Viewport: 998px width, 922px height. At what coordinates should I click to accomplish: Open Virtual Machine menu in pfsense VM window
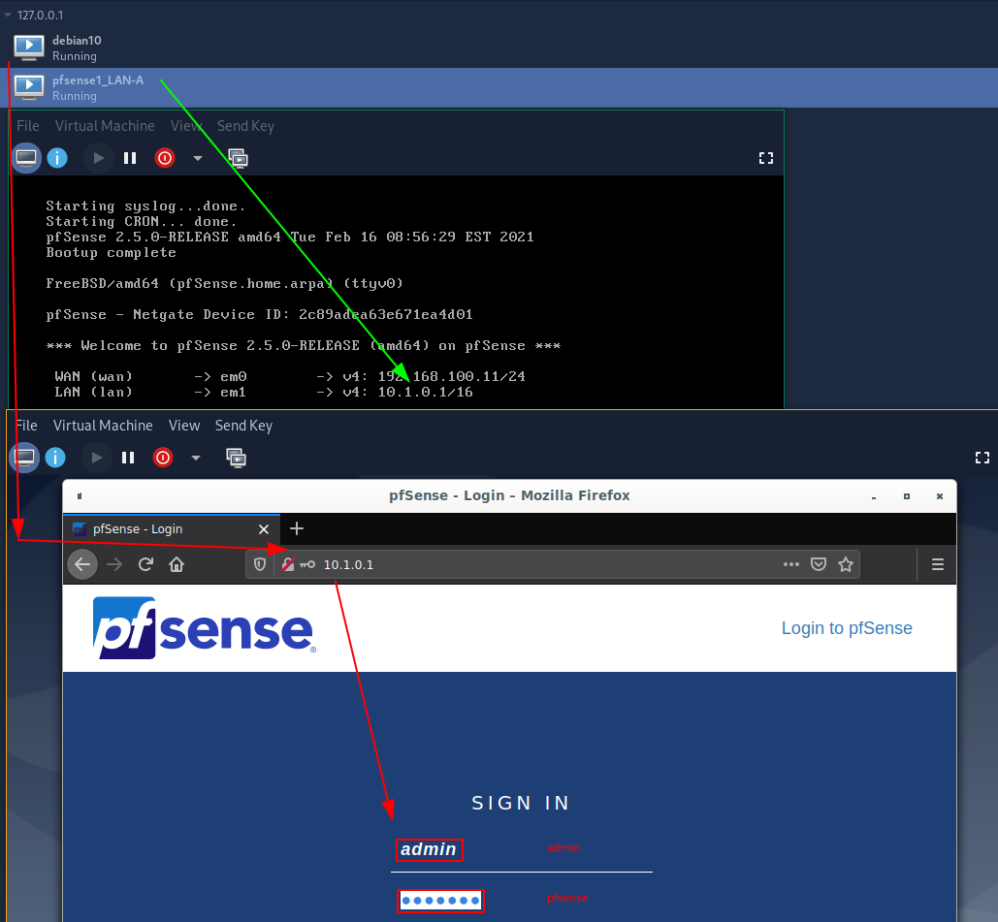pyautogui.click(x=105, y=126)
